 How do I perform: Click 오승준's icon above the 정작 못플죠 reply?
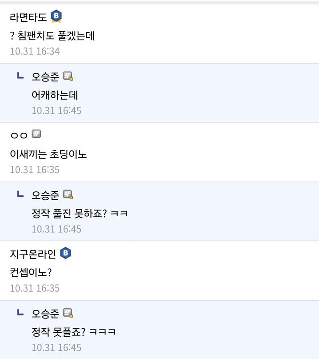(x=68, y=313)
